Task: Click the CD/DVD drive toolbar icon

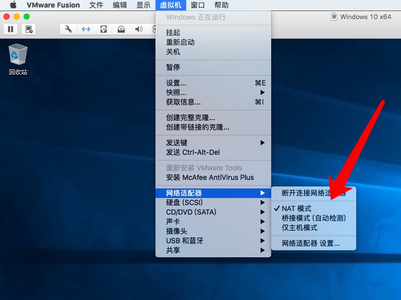Action: (121, 29)
